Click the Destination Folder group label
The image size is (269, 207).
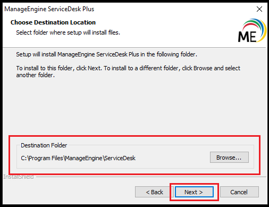click(x=44, y=145)
